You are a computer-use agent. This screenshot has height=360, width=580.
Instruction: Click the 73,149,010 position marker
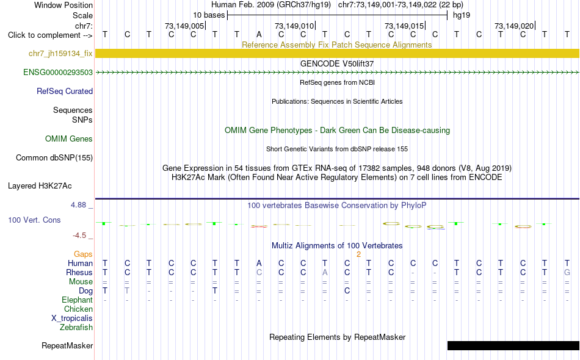pyautogui.click(x=294, y=26)
